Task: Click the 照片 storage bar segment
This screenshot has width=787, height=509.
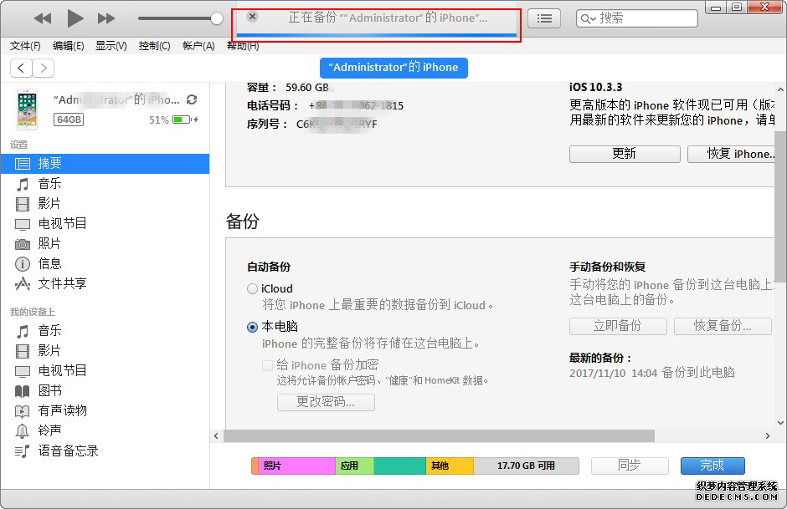Action: click(296, 466)
